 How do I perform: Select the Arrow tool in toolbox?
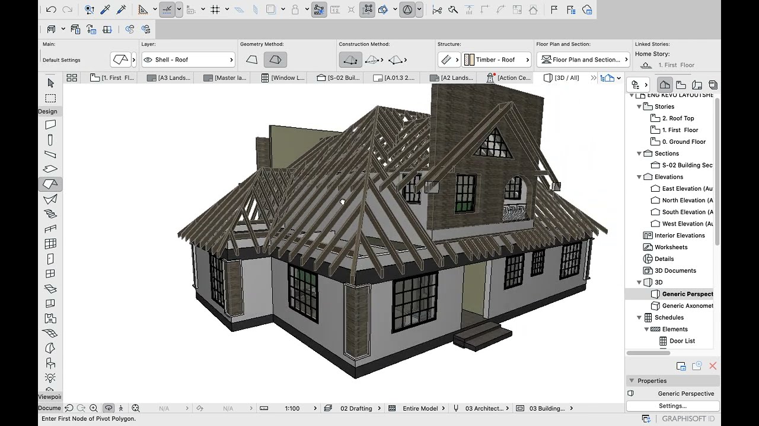click(x=50, y=83)
